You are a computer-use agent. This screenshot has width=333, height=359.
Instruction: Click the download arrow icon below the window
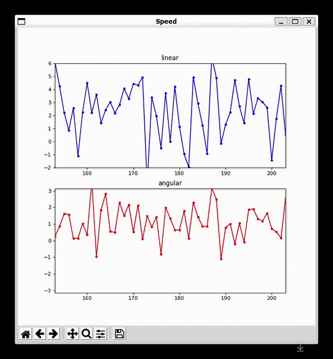tap(300, 347)
